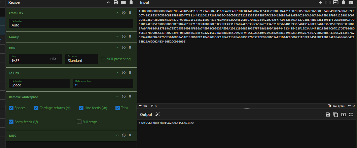The height and width of the screenshot is (148, 357).
Task: Click the Input/Output pane divider handle
Action: [247, 108]
